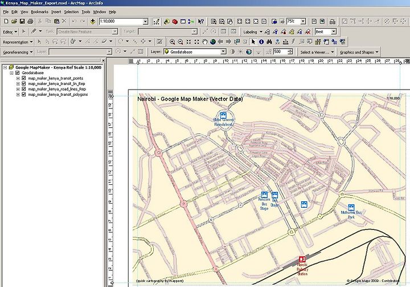Click the map title Nairobi Google Map Maker
Image resolution: width=410 pixels, height=287 pixels.
tap(190, 99)
